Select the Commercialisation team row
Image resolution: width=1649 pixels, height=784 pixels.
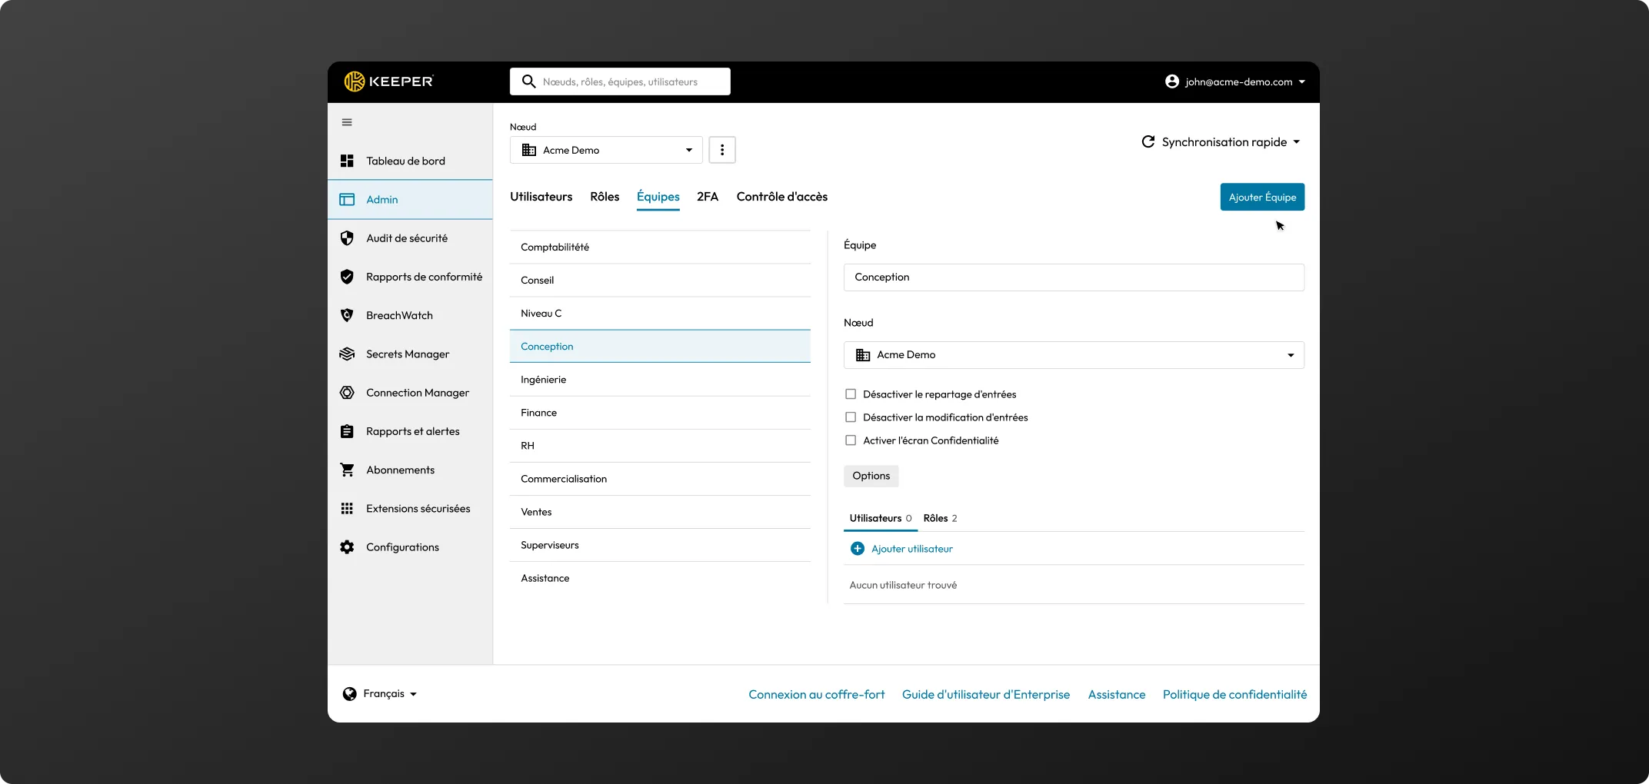pyautogui.click(x=660, y=479)
